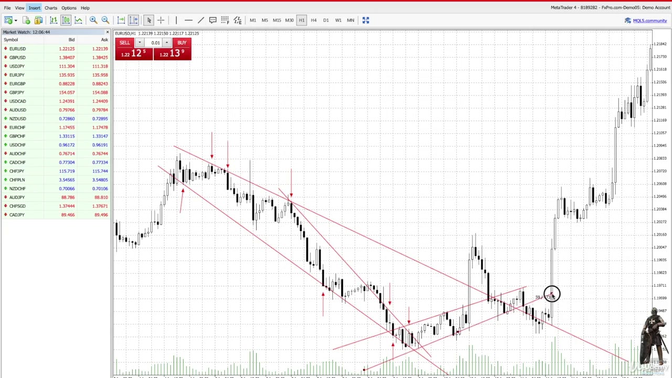Select the crosshair tool

point(161,20)
